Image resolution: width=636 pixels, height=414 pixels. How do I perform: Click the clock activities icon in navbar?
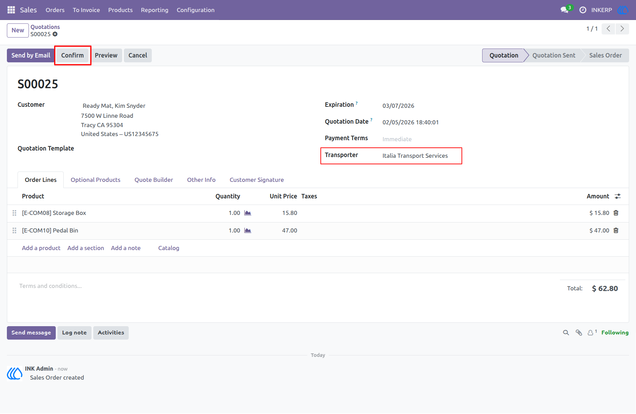pyautogui.click(x=583, y=10)
